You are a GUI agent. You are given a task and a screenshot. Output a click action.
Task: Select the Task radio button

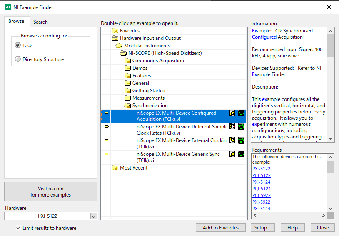[18, 45]
